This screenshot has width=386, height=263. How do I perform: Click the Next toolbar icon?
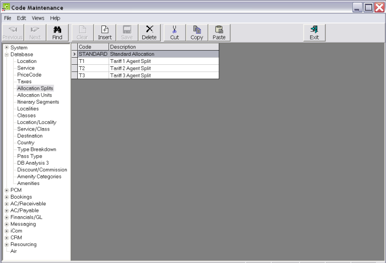click(35, 33)
